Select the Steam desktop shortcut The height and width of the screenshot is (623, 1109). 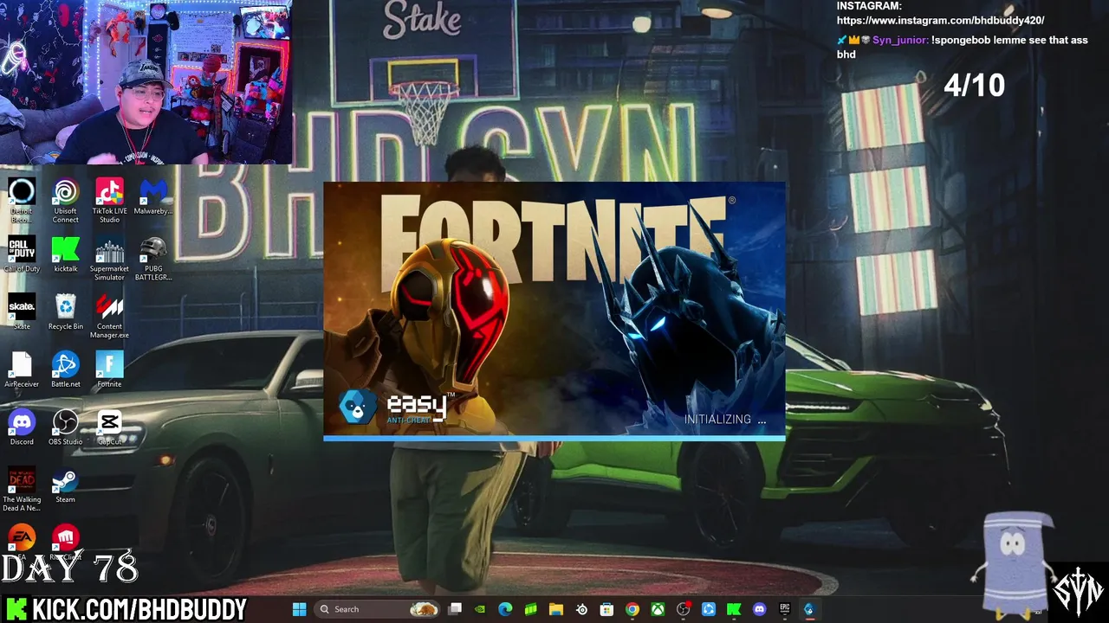click(65, 485)
